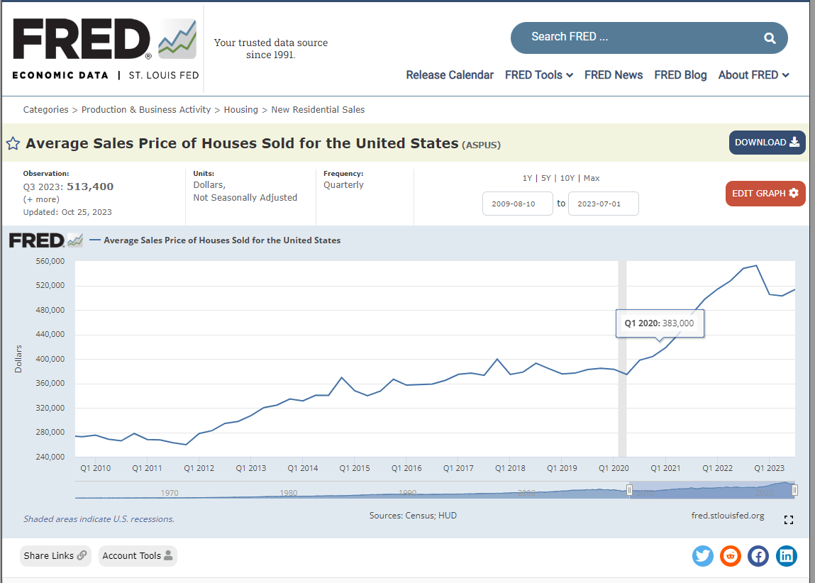The image size is (815, 583).
Task: Click the small FRED watermark on the chart
Action: click(46, 240)
